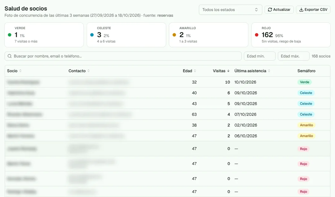Click the Exportar CSV button
The image size is (335, 197).
click(x=313, y=10)
